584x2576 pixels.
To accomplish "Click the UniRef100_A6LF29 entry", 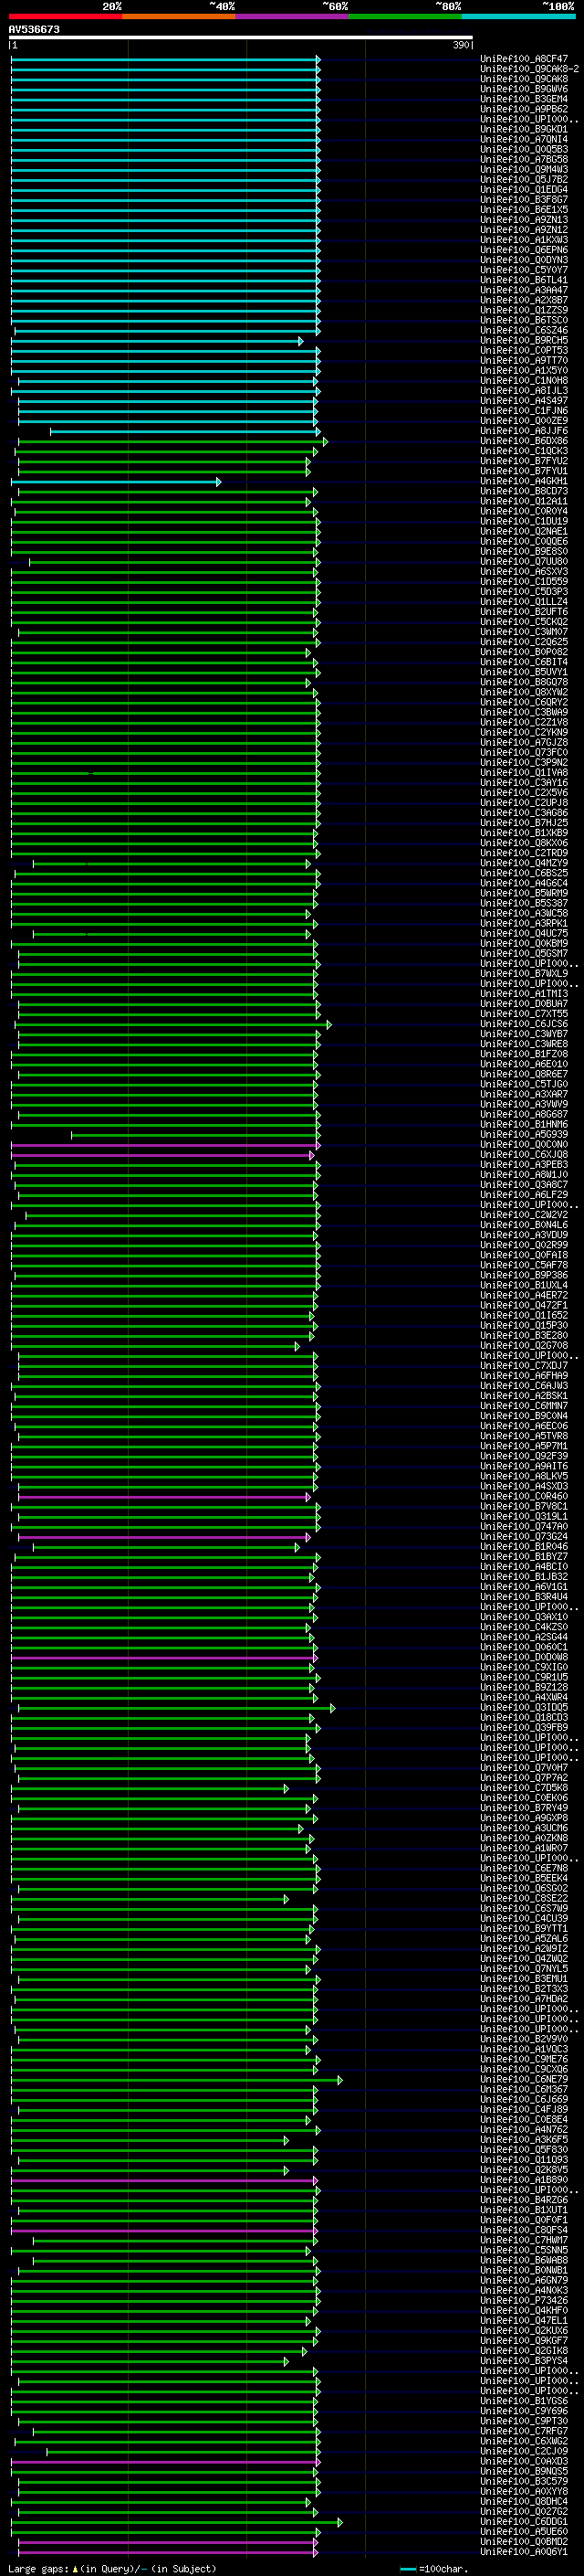I will tap(524, 1195).
